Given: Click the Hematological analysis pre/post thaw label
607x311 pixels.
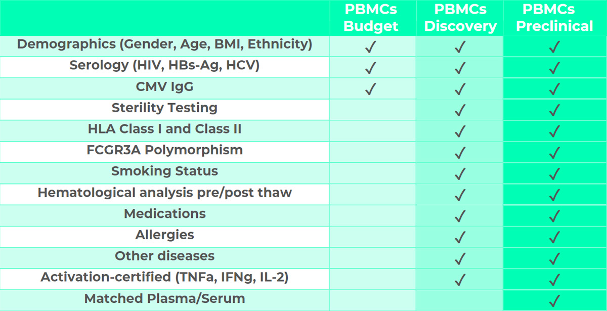Looking at the screenshot, I should point(165,193).
